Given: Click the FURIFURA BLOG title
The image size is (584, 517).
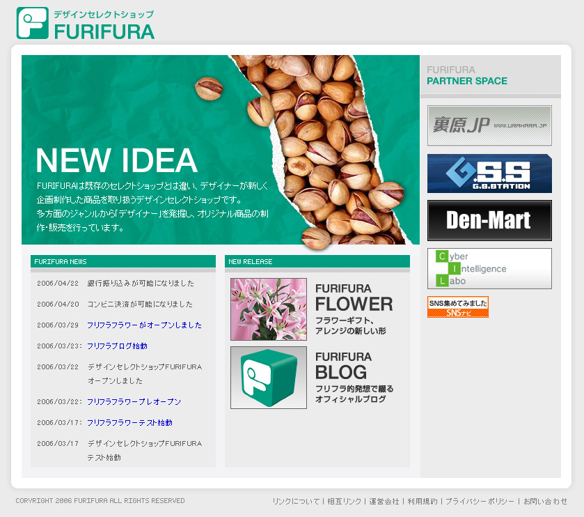Looking at the screenshot, I should point(343,366).
